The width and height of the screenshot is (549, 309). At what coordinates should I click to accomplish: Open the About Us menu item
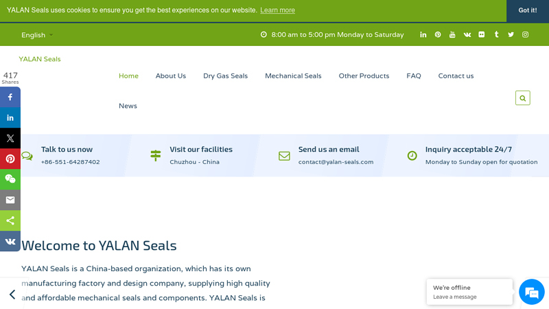[171, 76]
